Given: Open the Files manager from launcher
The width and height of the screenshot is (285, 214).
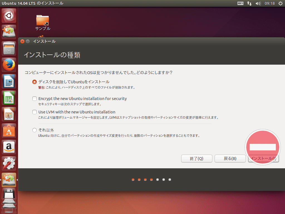Looking at the screenshot, I should 9,48.
